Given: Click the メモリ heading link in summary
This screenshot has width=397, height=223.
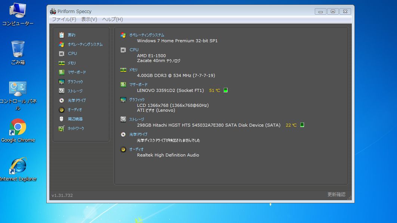Looking at the screenshot, I should [x=133, y=70].
